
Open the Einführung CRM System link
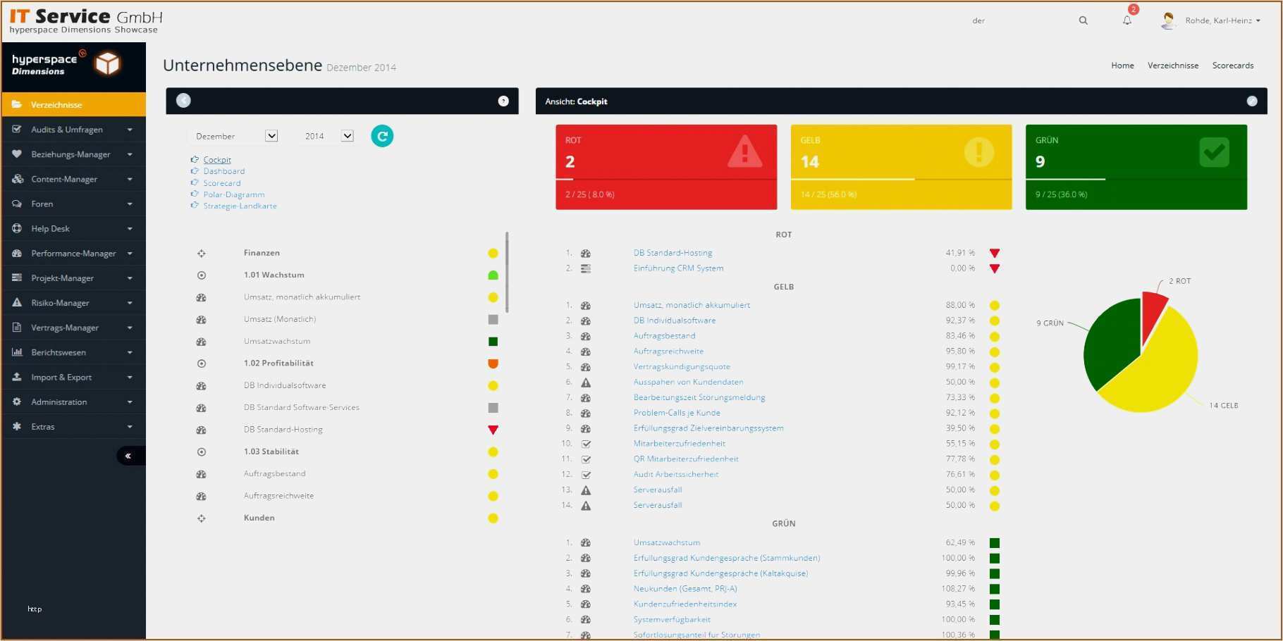click(678, 268)
